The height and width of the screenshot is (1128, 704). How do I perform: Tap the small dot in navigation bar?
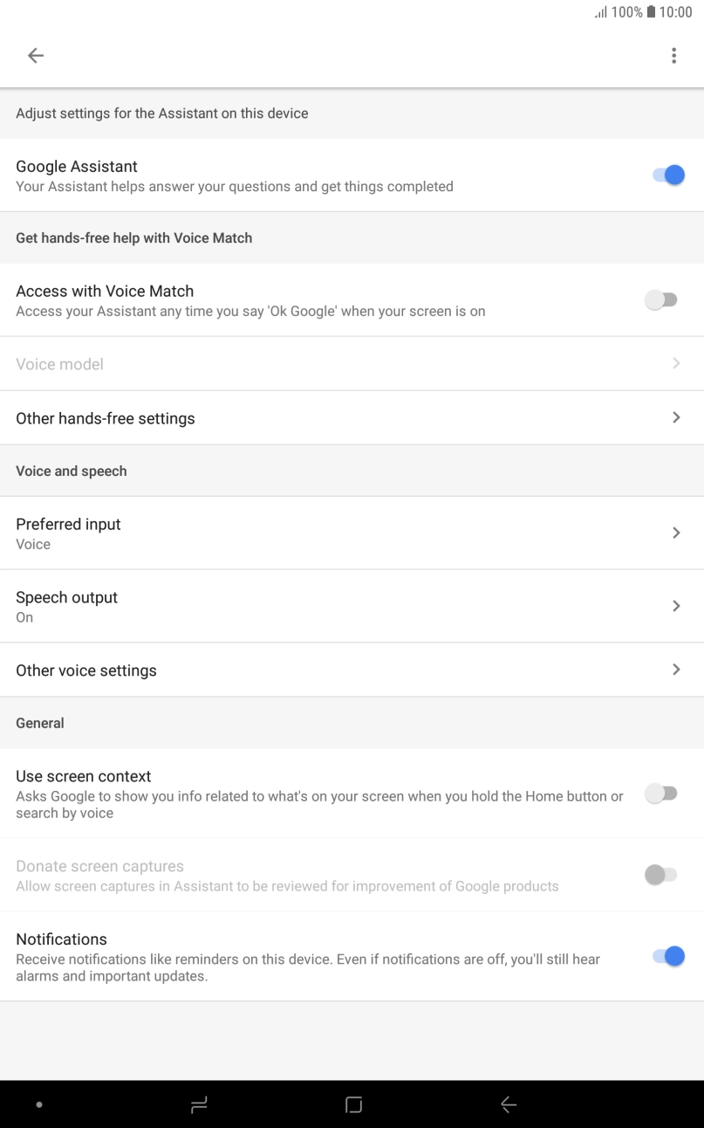(38, 1105)
